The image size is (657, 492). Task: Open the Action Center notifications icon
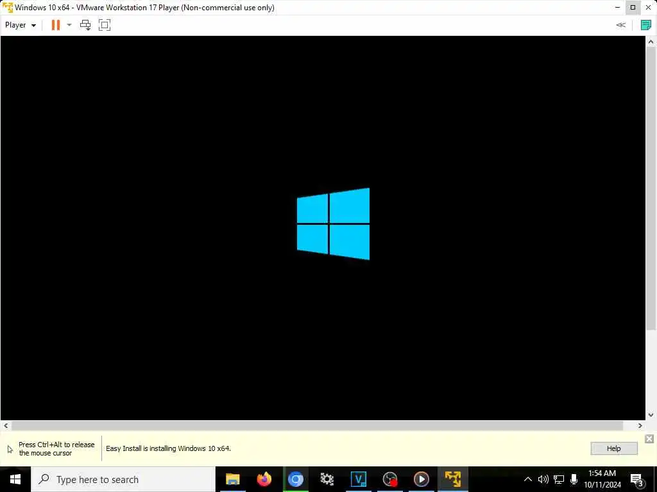[x=636, y=479]
